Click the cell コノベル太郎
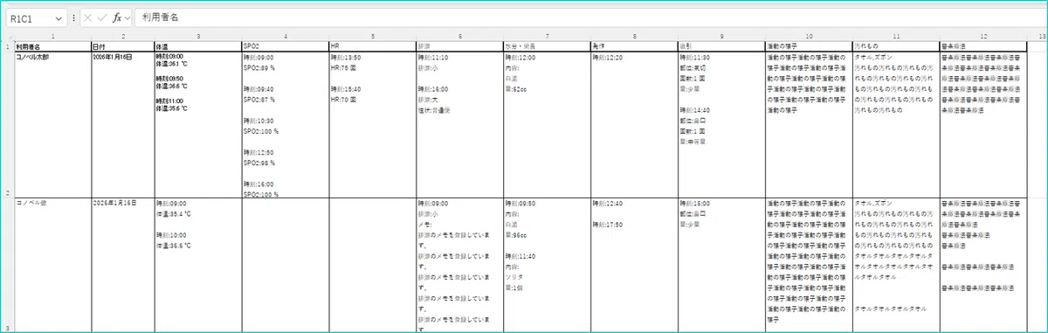The height and width of the screenshot is (333, 1048). (x=52, y=125)
